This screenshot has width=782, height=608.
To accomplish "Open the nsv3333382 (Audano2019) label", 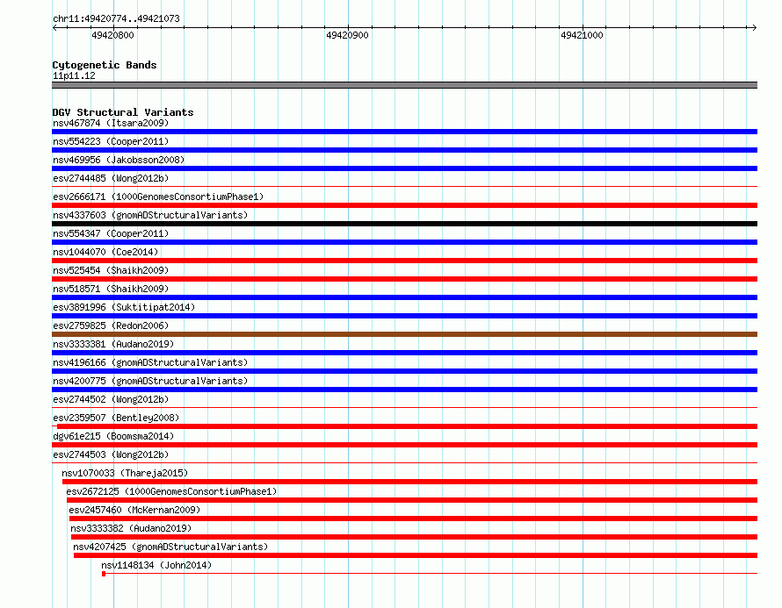I will pyautogui.click(x=131, y=528).
